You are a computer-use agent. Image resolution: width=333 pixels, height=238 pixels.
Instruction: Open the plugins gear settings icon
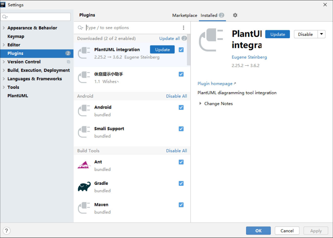(x=235, y=15)
